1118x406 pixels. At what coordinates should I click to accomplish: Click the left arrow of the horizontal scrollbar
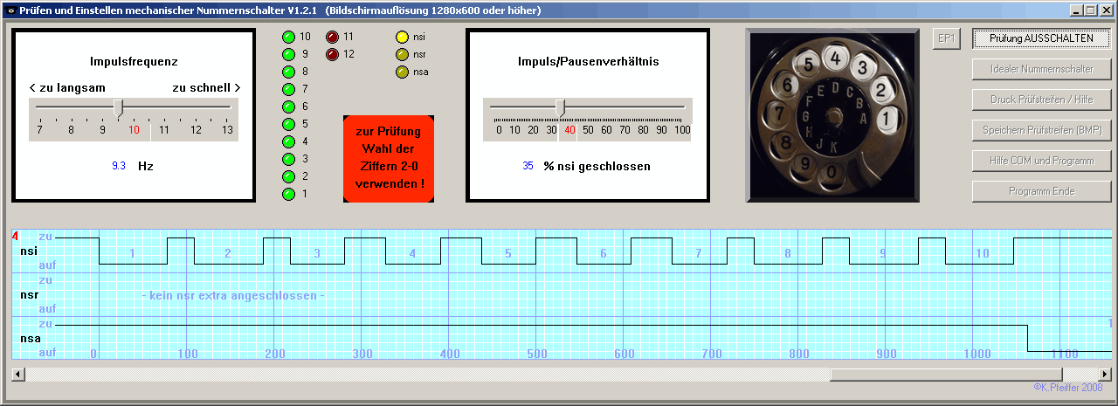pos(17,375)
